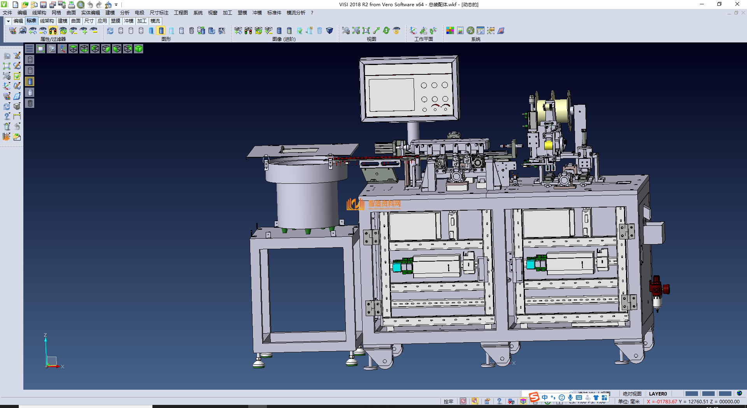This screenshot has width=747, height=408.
Task: Click the green rotate view icon
Action: [386, 31]
